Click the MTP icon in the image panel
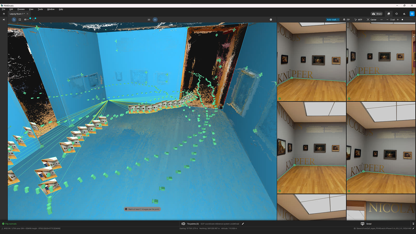 point(355,19)
